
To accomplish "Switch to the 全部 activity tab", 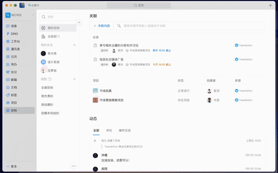I will pyautogui.click(x=96, y=130).
